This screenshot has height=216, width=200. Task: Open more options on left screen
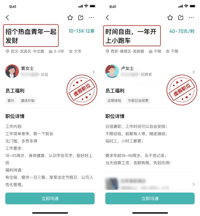pos(91,18)
